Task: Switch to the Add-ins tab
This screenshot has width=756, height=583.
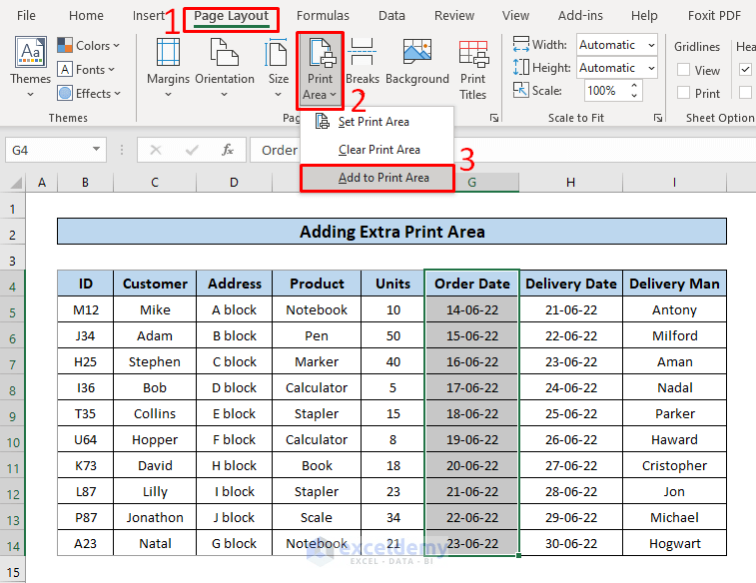Action: [x=580, y=16]
